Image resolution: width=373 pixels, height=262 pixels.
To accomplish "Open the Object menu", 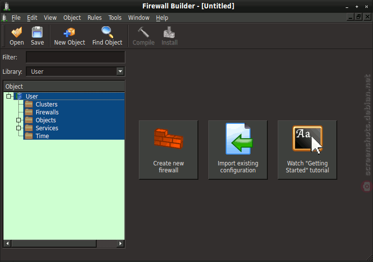I will point(72,18).
